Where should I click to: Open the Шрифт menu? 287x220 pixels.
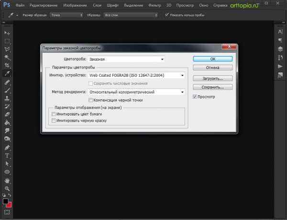coord(113,5)
